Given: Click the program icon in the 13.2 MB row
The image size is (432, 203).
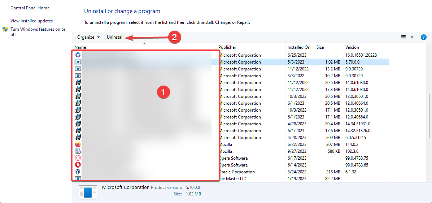Looking at the screenshot, I should (x=78, y=69).
